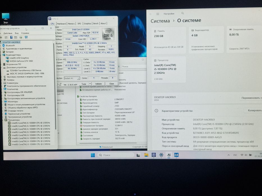Switch to the Mainboard tab in CPU-Z

(x=61, y=24)
